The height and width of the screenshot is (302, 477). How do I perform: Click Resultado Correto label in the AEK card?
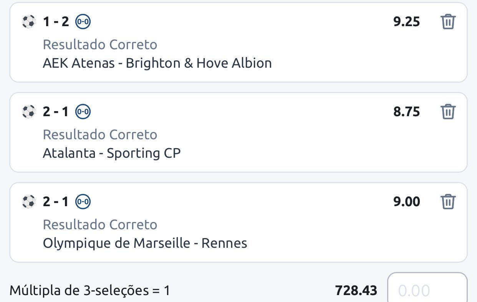point(100,45)
